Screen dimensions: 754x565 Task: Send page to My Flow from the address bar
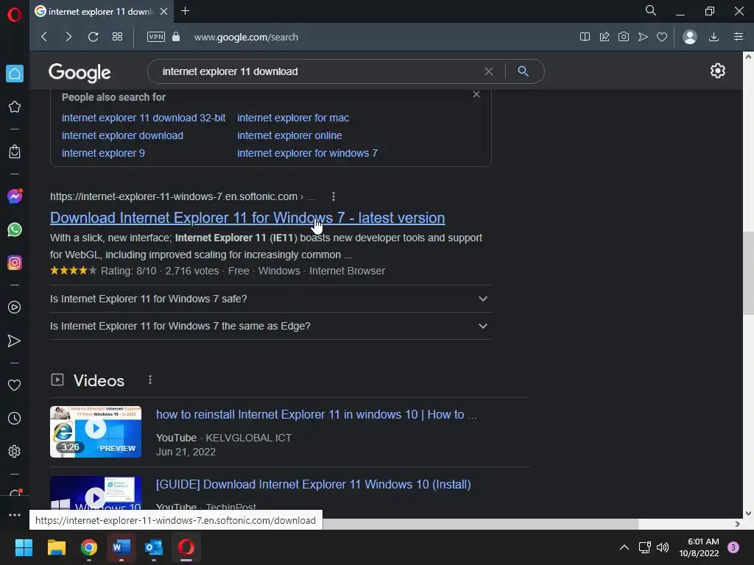tap(643, 37)
